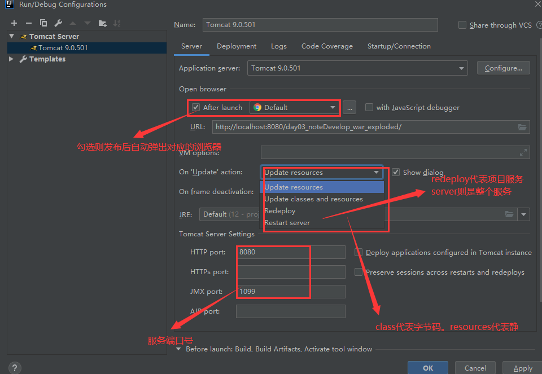This screenshot has height=374, width=542.
Task: Switch to the Code Coverage tab
Action: point(327,46)
